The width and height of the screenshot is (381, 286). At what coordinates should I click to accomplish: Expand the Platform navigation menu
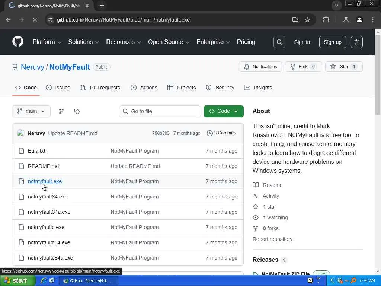47,42
